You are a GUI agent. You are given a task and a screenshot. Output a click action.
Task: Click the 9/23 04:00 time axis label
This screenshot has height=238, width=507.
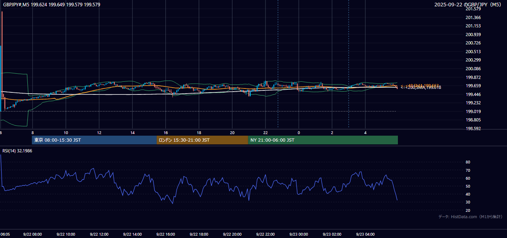tap(366, 234)
